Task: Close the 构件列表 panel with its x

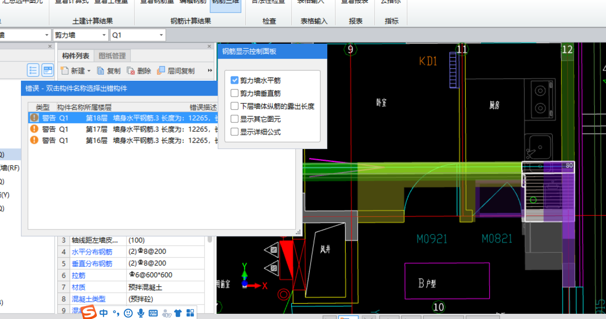Action: click(x=209, y=46)
